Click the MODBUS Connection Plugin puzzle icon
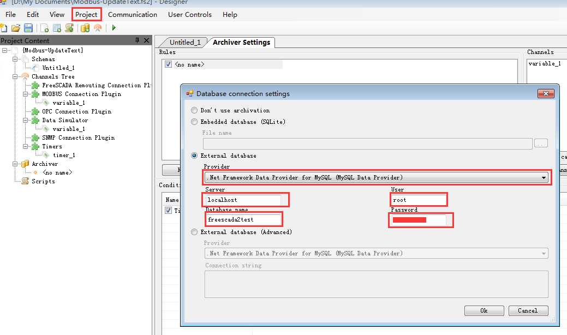Image resolution: width=567 pixels, height=335 pixels. pos(35,94)
